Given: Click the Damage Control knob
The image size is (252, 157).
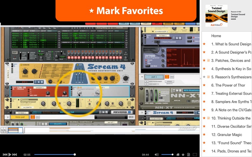Looking at the screenshot, I should click(x=25, y=71).
